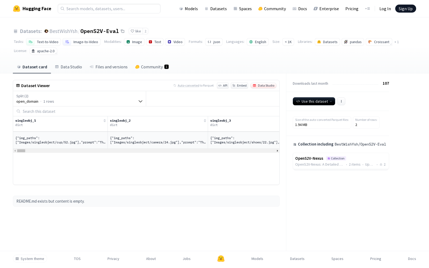429x268 pixels.
Task: Click the shoes/22.jpg cell in singleobj_3
Action: (x=244, y=140)
